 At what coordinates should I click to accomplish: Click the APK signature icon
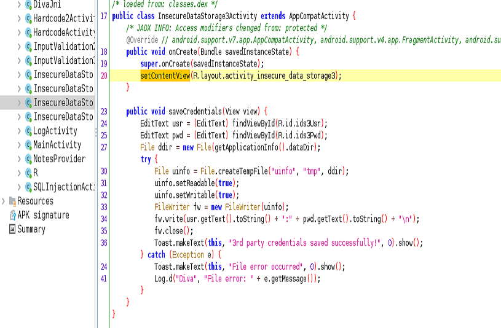click(x=13, y=215)
